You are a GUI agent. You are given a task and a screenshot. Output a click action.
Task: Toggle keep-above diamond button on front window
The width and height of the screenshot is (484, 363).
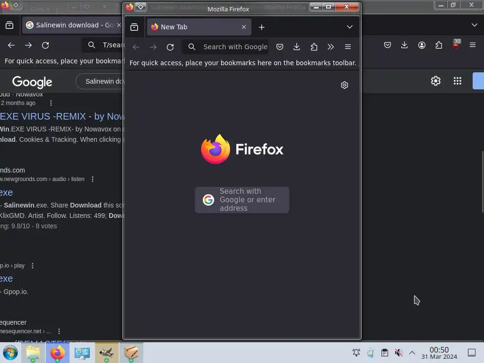coord(141,7)
